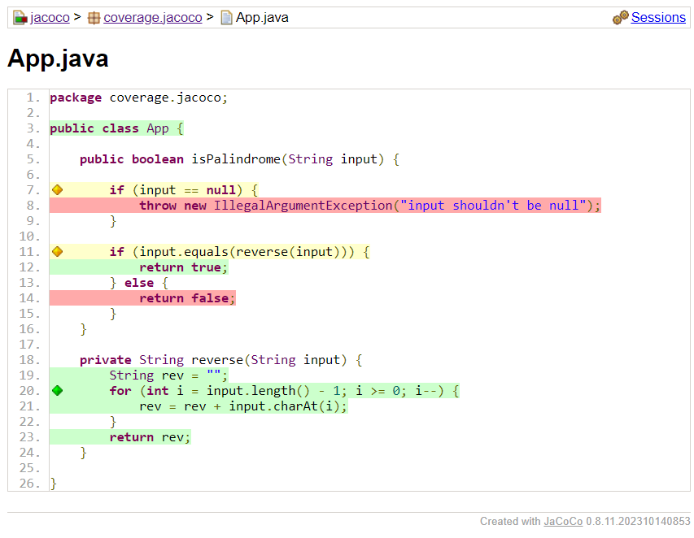Click the App.java page heading

[58, 59]
